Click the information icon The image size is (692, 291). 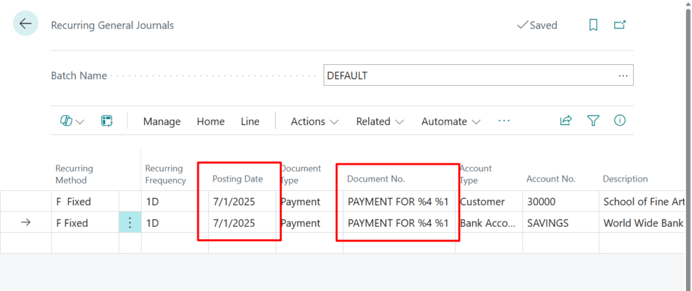pos(619,121)
